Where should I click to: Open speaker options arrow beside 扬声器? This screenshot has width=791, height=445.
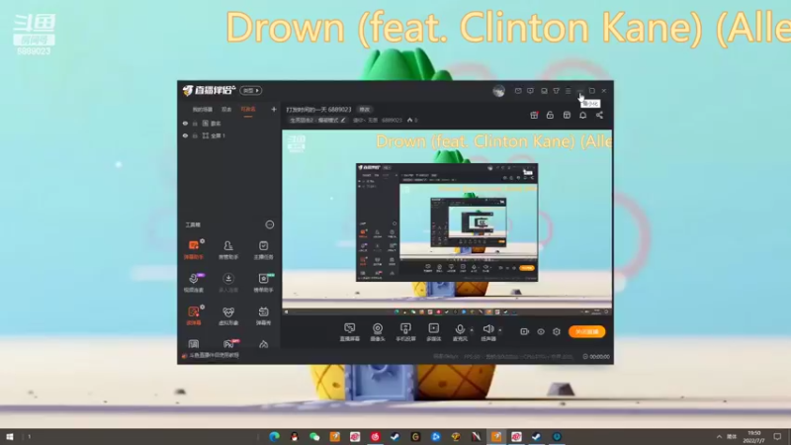tap(500, 330)
